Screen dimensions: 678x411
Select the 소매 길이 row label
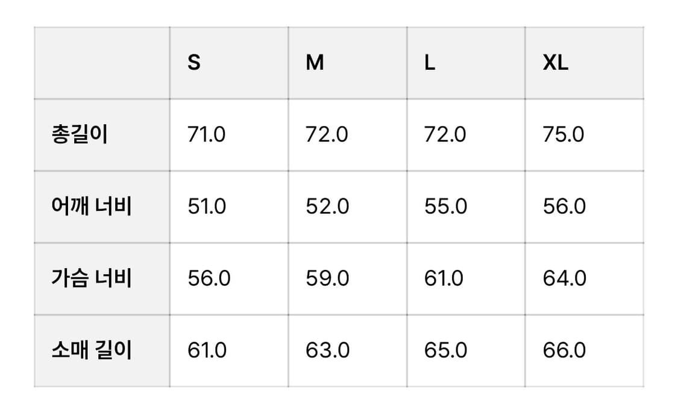(x=92, y=350)
